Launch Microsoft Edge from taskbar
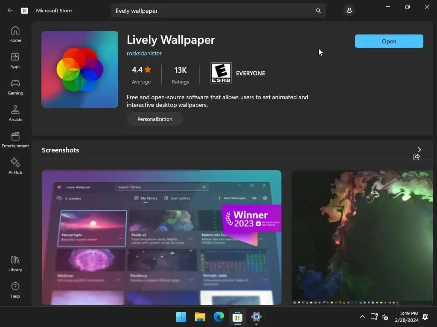The image size is (437, 327). pos(219,317)
